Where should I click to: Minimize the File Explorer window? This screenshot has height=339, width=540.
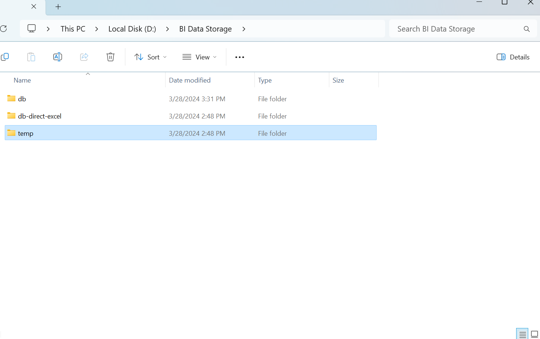pos(479,2)
